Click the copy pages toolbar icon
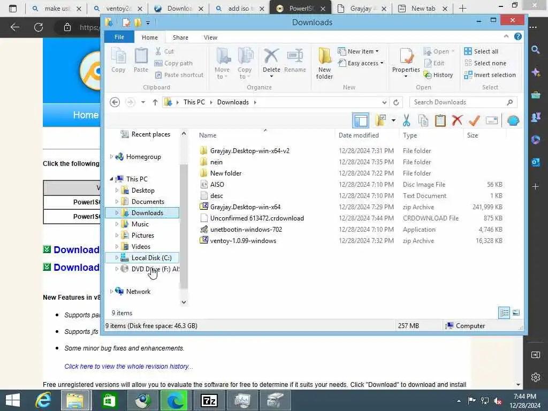The height and width of the screenshot is (411, 548). coord(423,120)
